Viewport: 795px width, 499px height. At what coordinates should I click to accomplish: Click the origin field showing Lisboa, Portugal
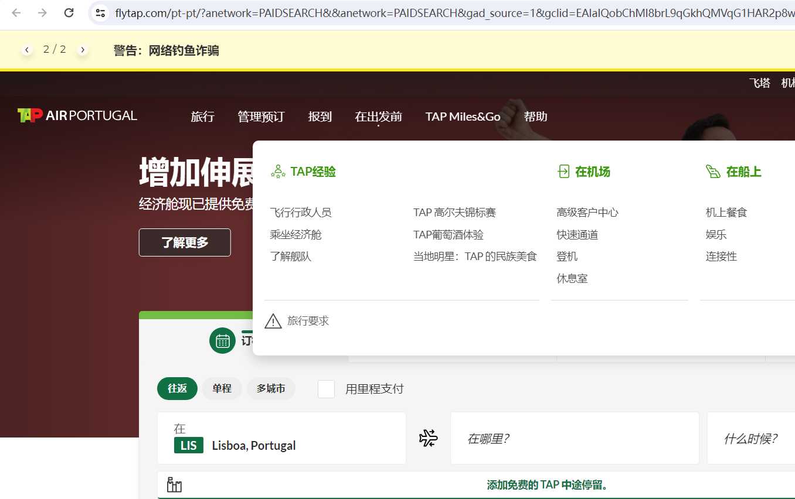(x=281, y=438)
